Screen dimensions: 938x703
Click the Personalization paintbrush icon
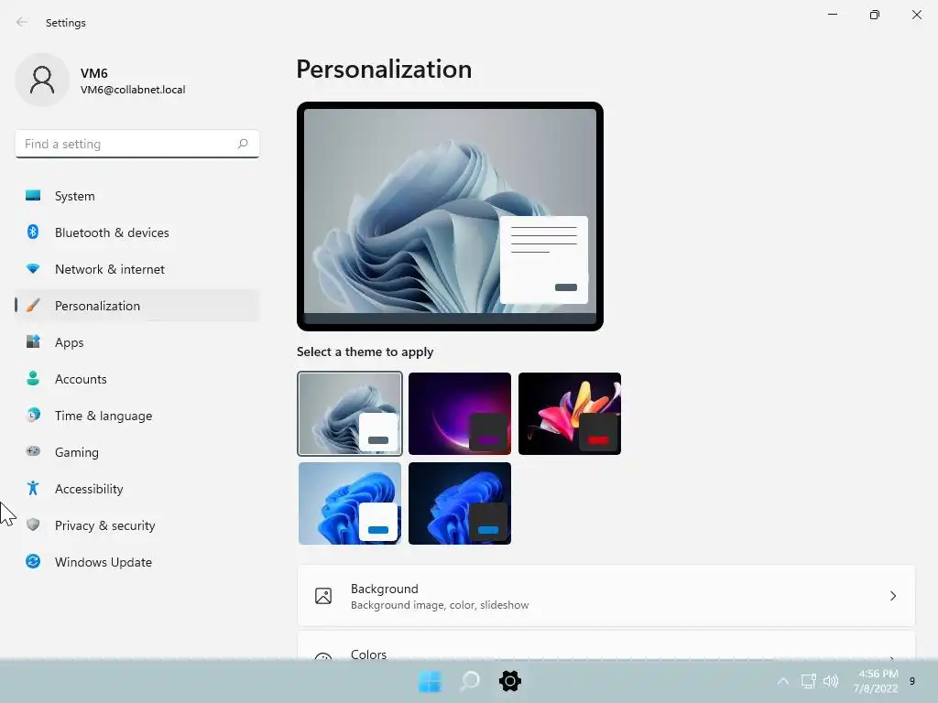[33, 306]
